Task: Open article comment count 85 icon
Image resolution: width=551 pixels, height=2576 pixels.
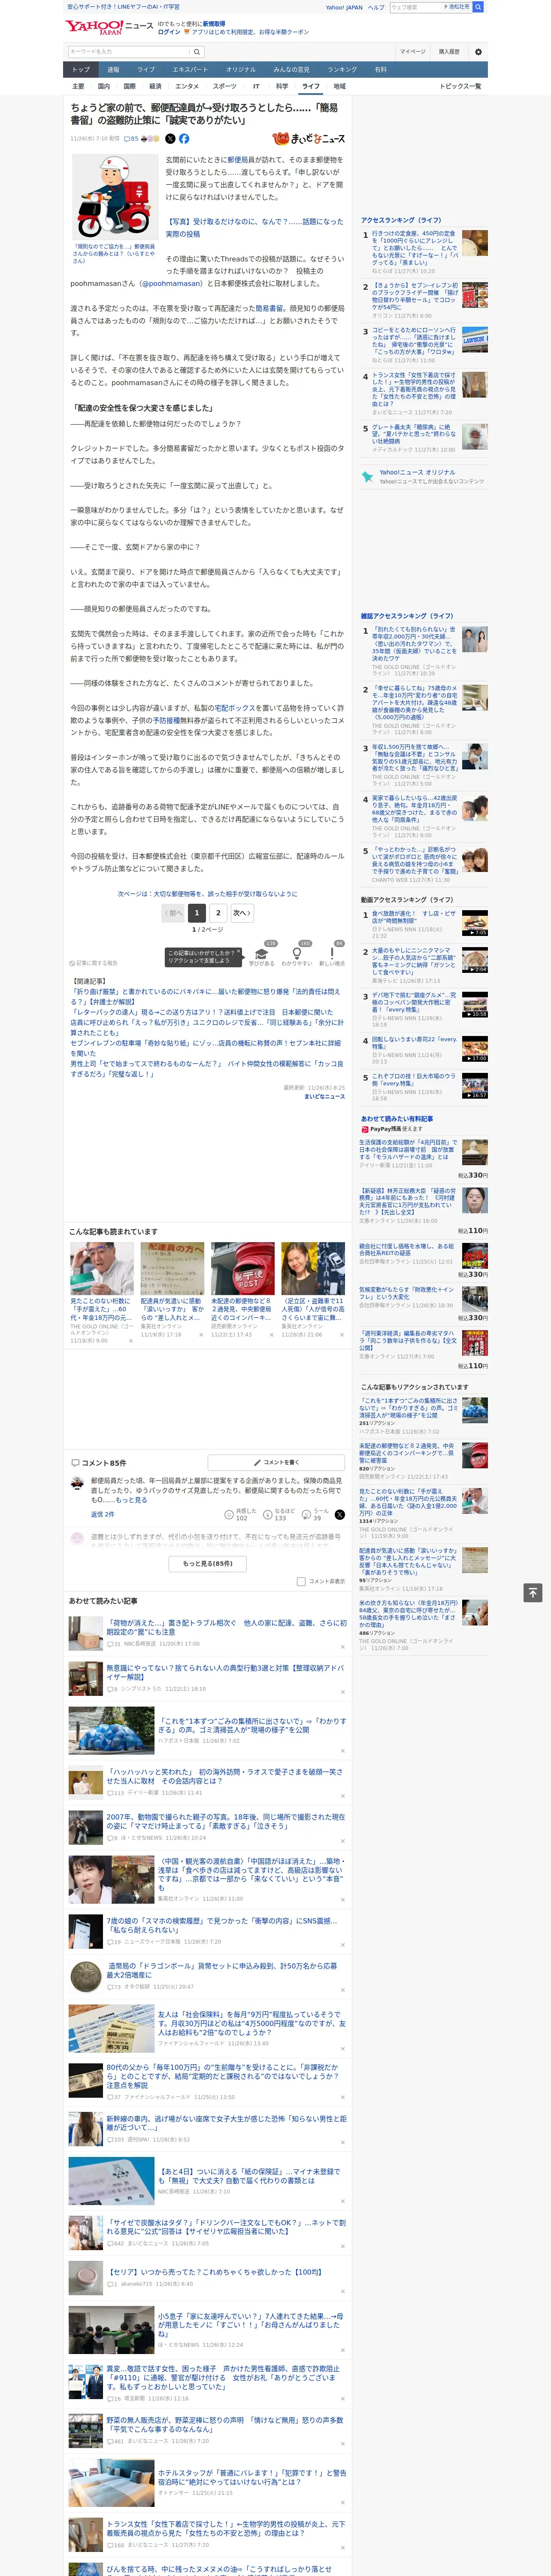Action: pyautogui.click(x=131, y=139)
